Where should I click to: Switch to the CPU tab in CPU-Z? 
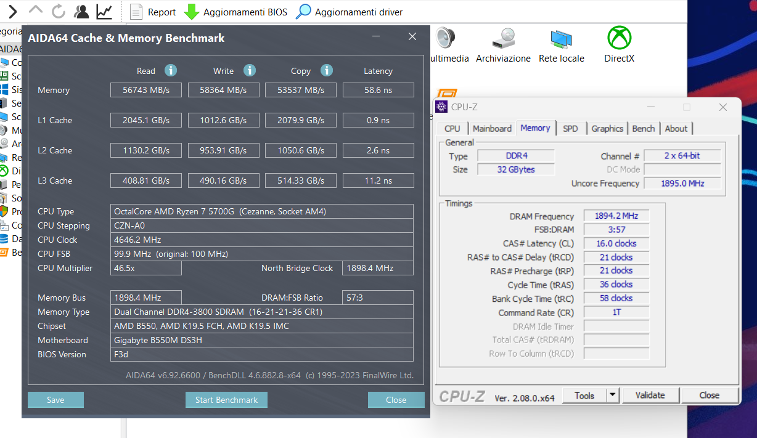click(452, 128)
